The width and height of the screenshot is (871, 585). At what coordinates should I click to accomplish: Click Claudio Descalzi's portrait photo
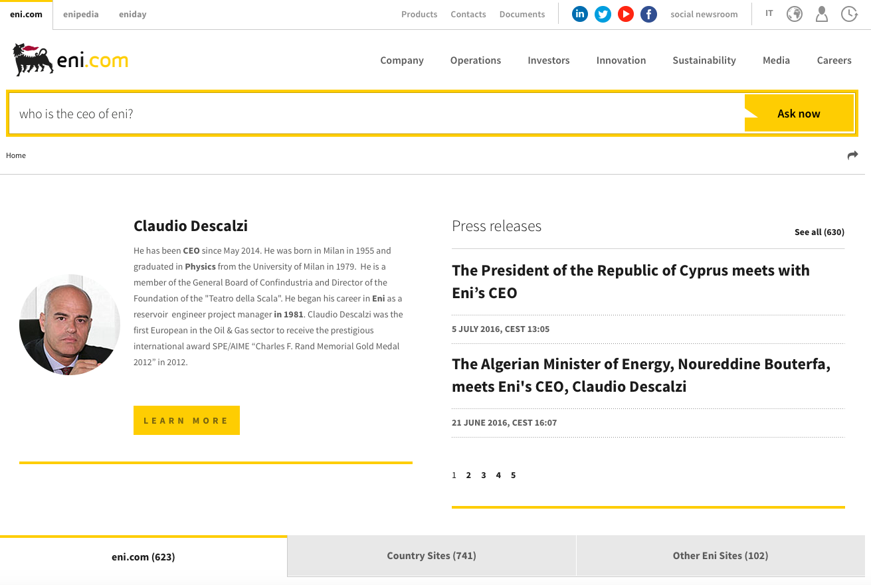70,325
